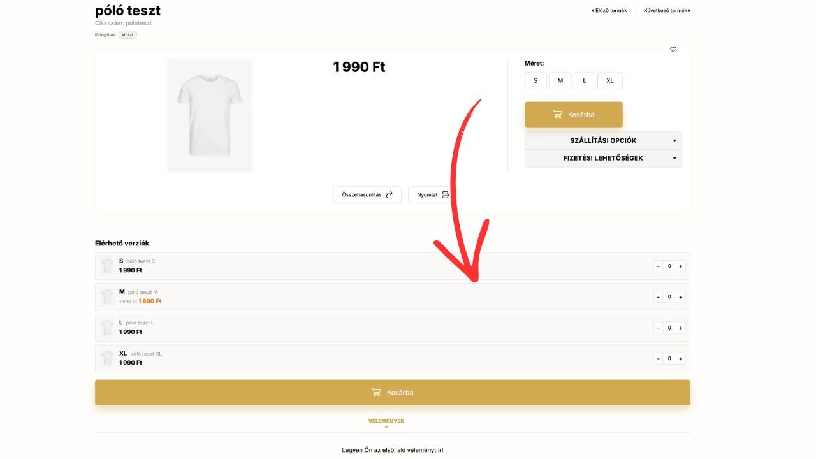Choose size M option
The image size is (816, 459).
click(560, 80)
